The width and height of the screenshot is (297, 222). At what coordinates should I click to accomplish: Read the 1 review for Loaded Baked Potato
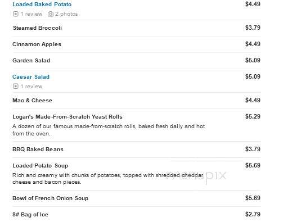click(31, 14)
